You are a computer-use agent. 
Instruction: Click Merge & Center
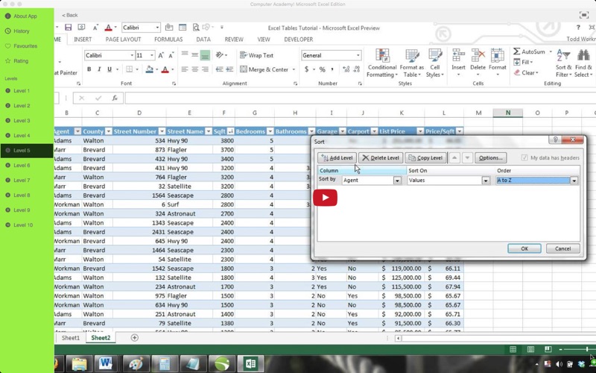pos(264,69)
